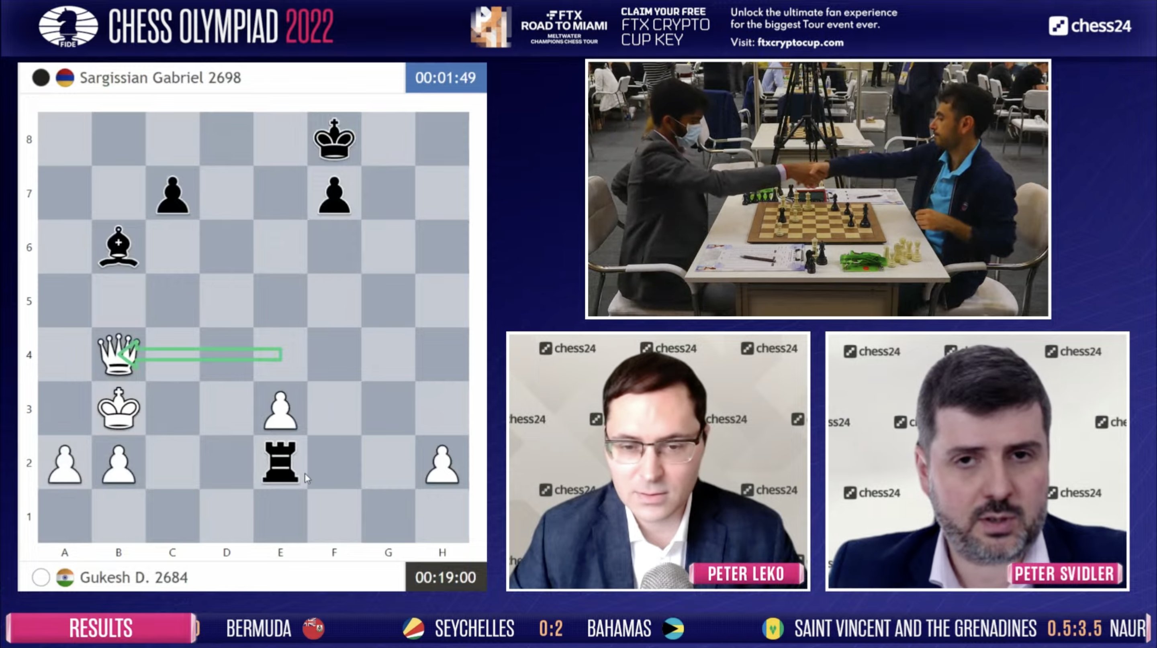Click the Chess Olympiad 2022 title
The height and width of the screenshot is (648, 1157).
pos(221,26)
